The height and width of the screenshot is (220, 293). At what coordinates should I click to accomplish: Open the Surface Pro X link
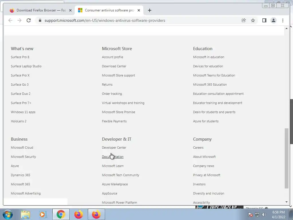tap(20, 75)
